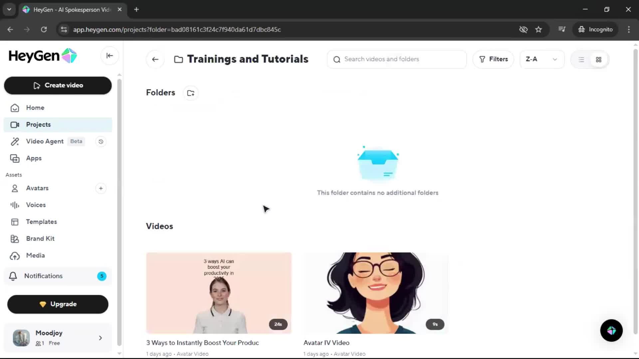Open the Avatar IV Video thumbnail
The width and height of the screenshot is (639, 359).
tap(375, 293)
